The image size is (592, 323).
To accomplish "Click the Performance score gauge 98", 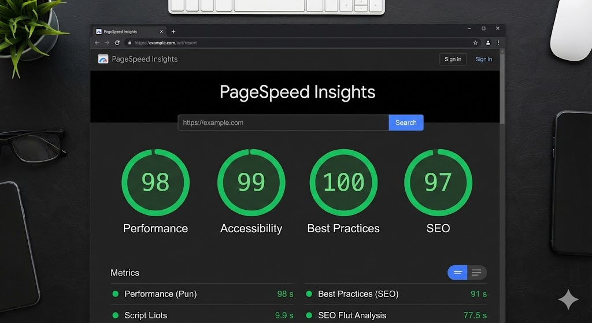I will 156,182.
